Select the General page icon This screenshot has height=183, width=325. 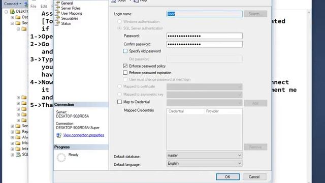pos(57,3)
